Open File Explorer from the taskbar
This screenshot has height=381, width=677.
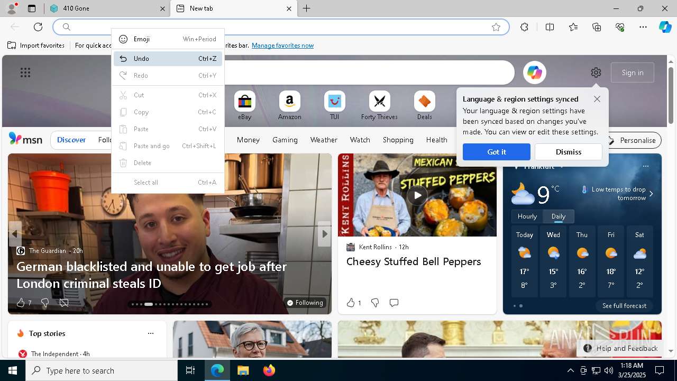(x=243, y=370)
